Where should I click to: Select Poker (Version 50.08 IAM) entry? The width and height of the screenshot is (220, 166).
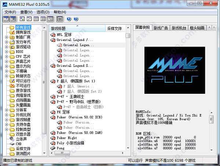coord(80,133)
